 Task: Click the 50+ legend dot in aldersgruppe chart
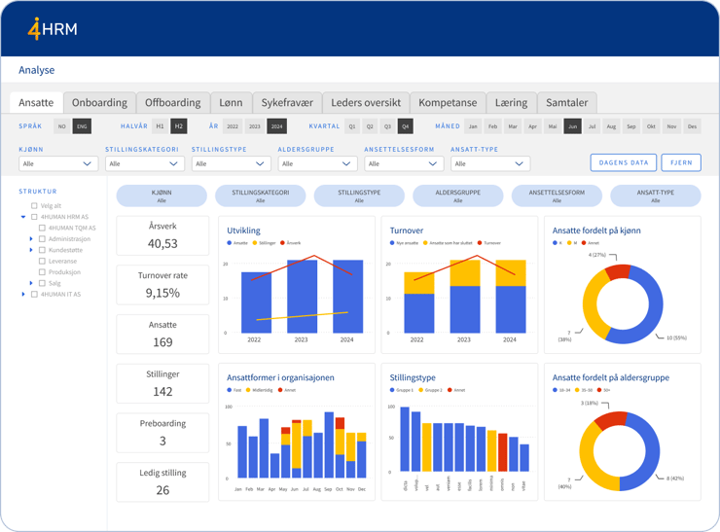coord(599,390)
